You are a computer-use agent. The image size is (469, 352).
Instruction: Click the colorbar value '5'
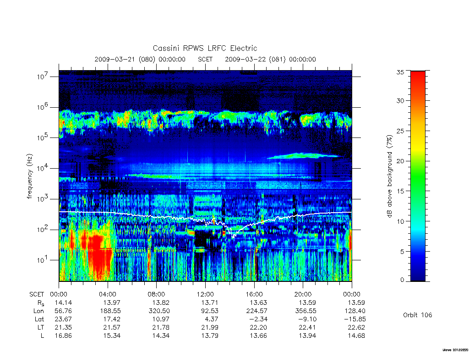(x=402, y=252)
